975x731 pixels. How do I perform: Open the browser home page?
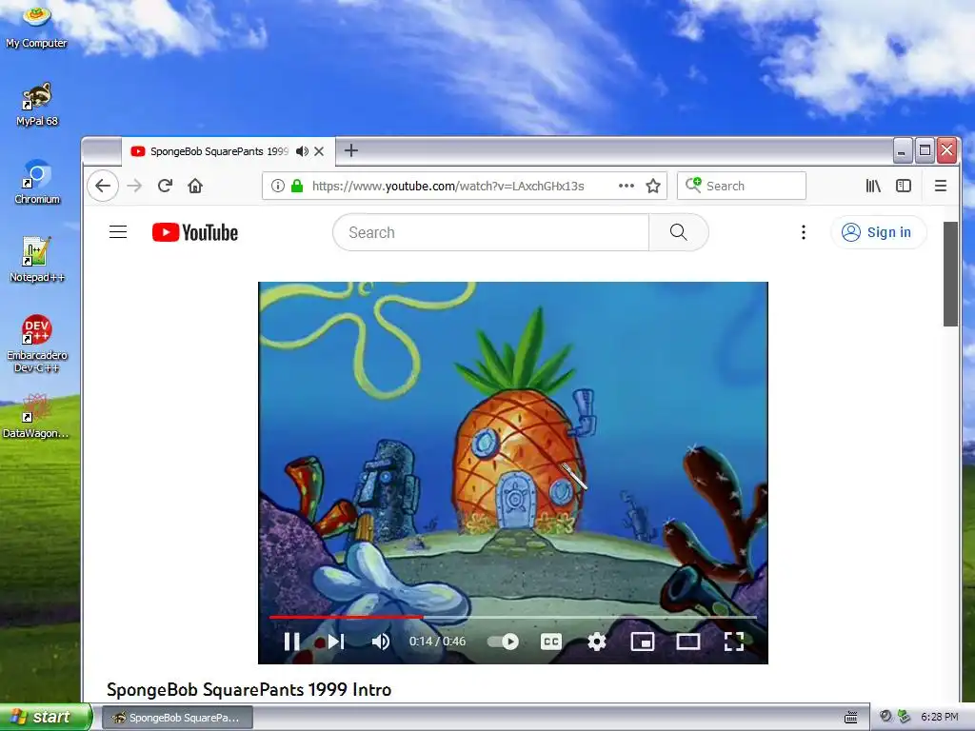(195, 186)
